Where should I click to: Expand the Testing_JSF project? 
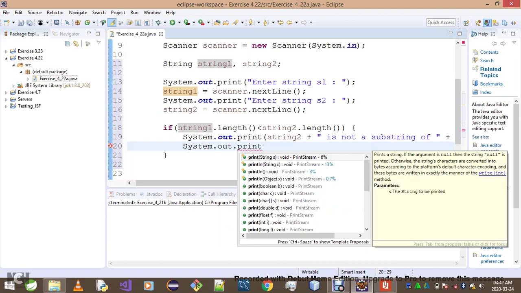pos(6,106)
